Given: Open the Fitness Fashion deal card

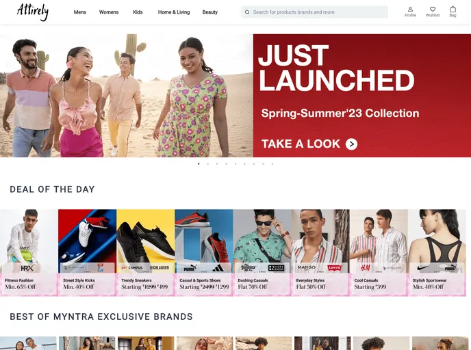Looking at the screenshot, I should (x=29, y=252).
